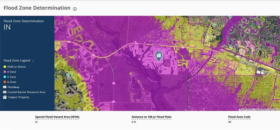
Task: Click the orange D Zone swatch
Action: (5, 82)
